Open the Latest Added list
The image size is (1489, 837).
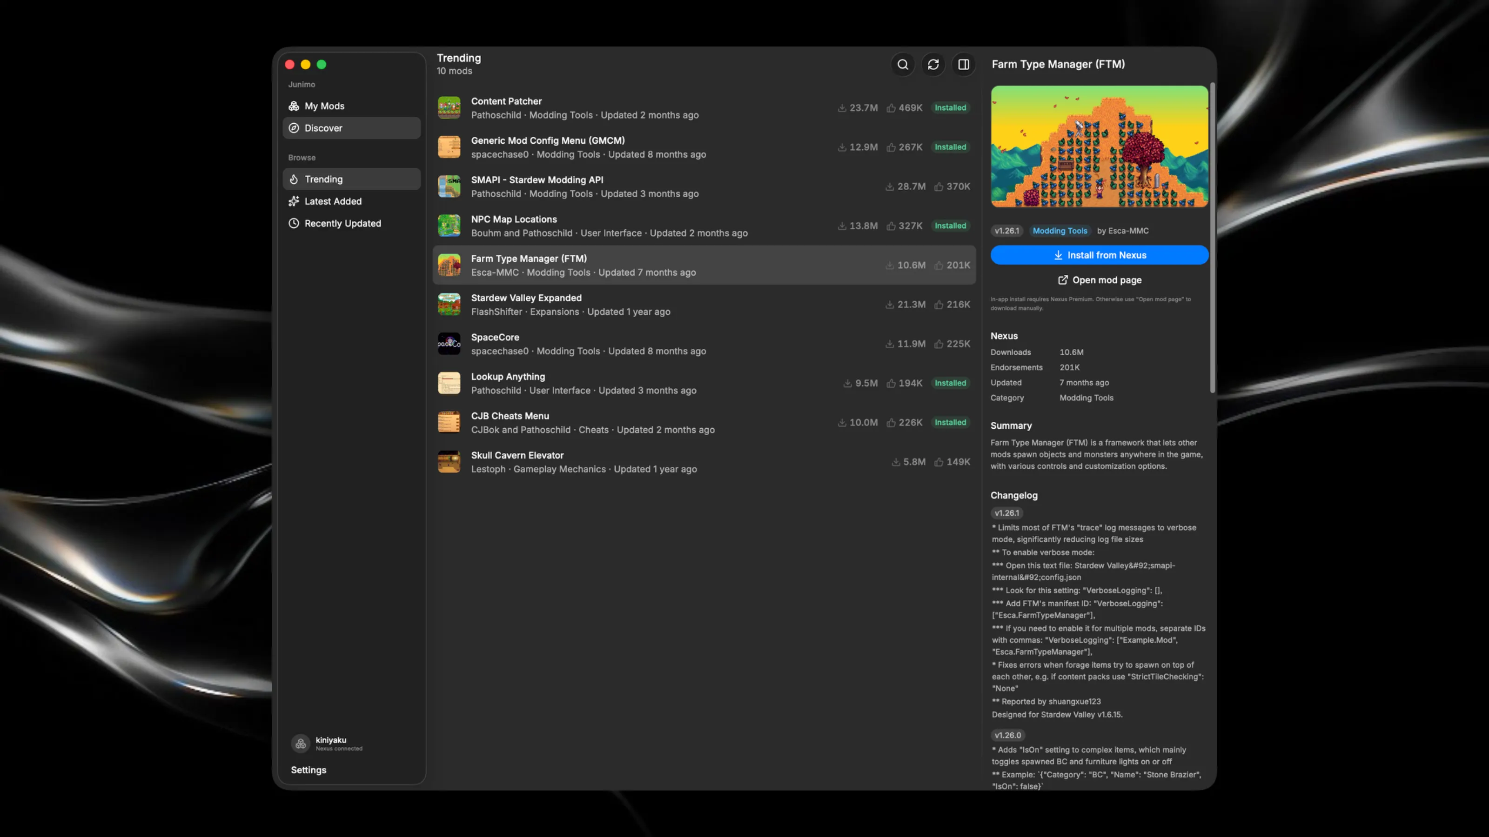351,201
